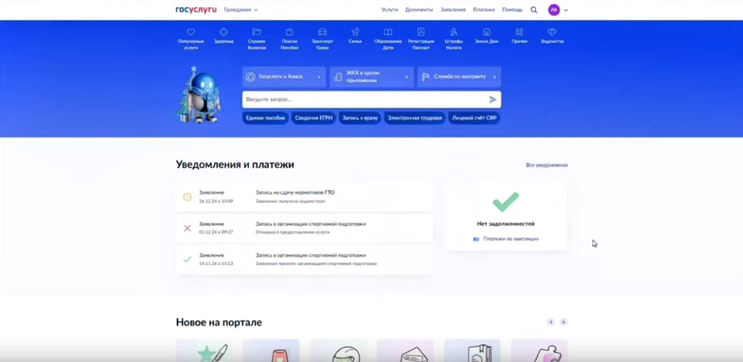This screenshot has height=362, width=743.
Task: Select the Семья category icon
Action: pyautogui.click(x=355, y=33)
